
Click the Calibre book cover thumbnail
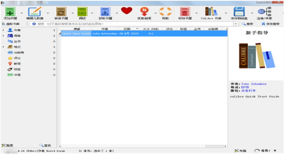point(257,55)
